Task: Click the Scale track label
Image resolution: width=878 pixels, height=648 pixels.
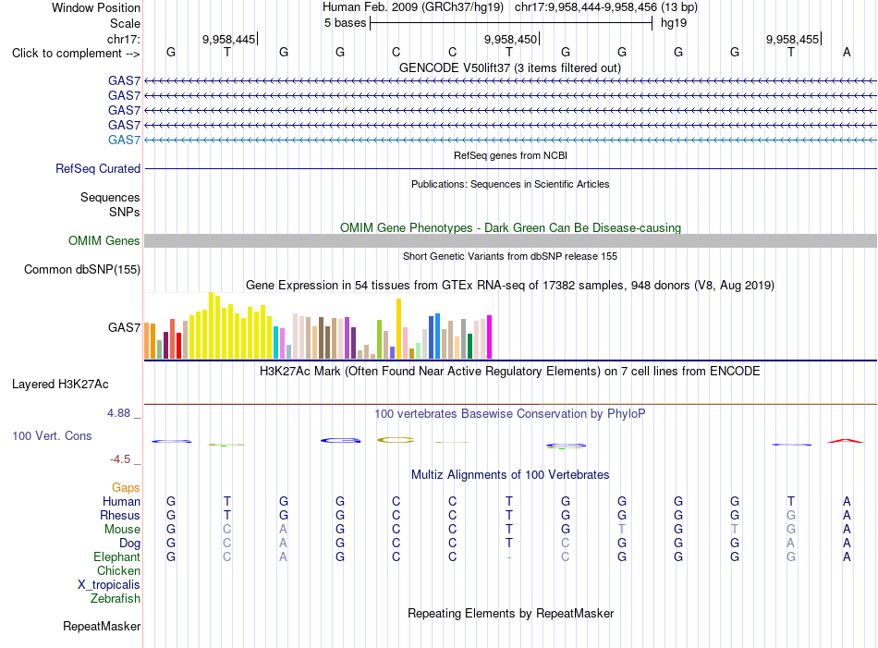Action: click(125, 23)
